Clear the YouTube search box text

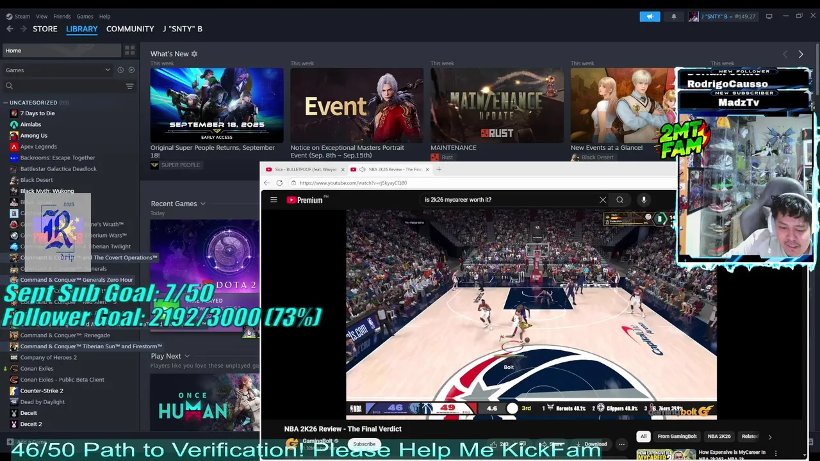point(603,200)
